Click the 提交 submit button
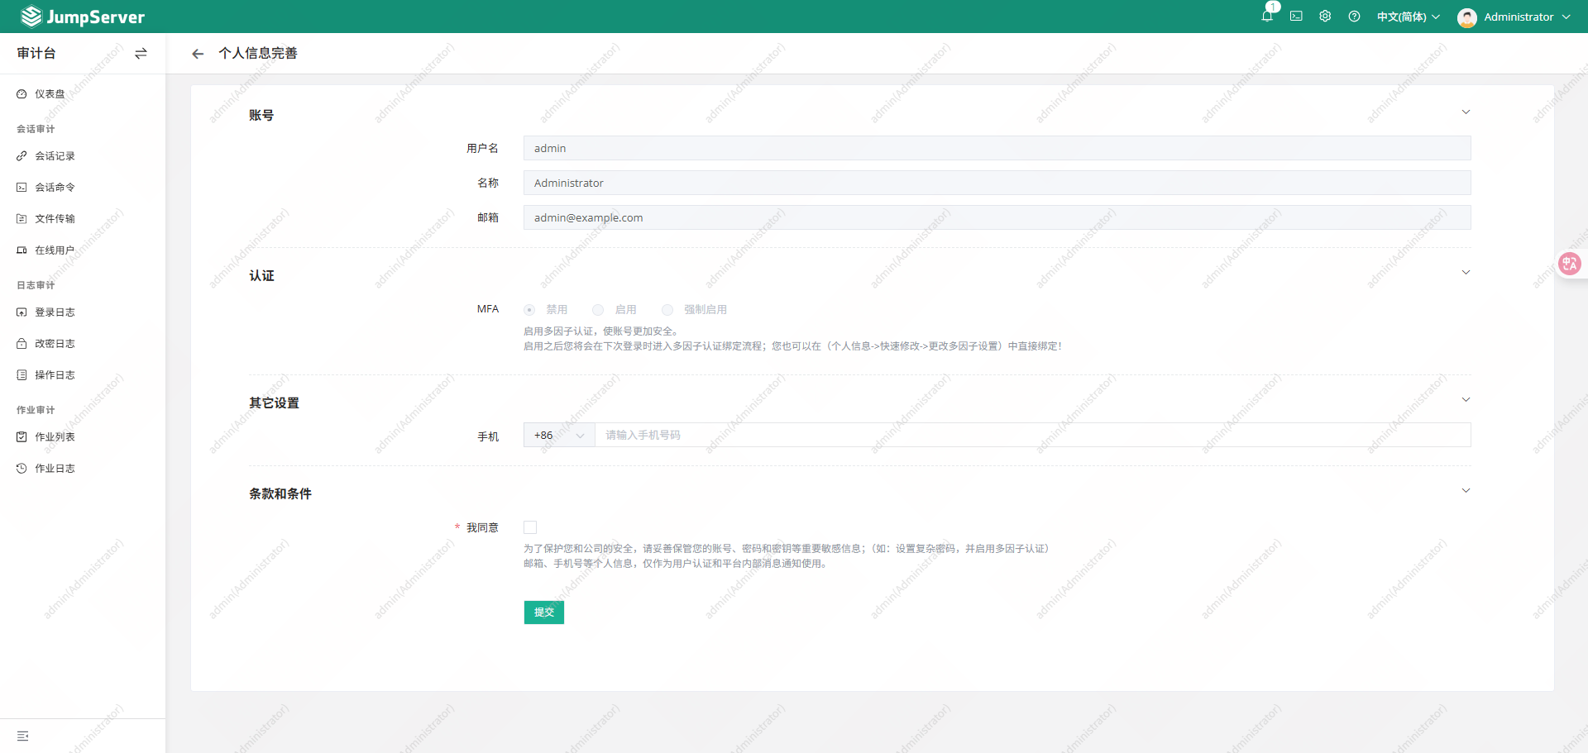This screenshot has width=1588, height=753. (x=544, y=612)
